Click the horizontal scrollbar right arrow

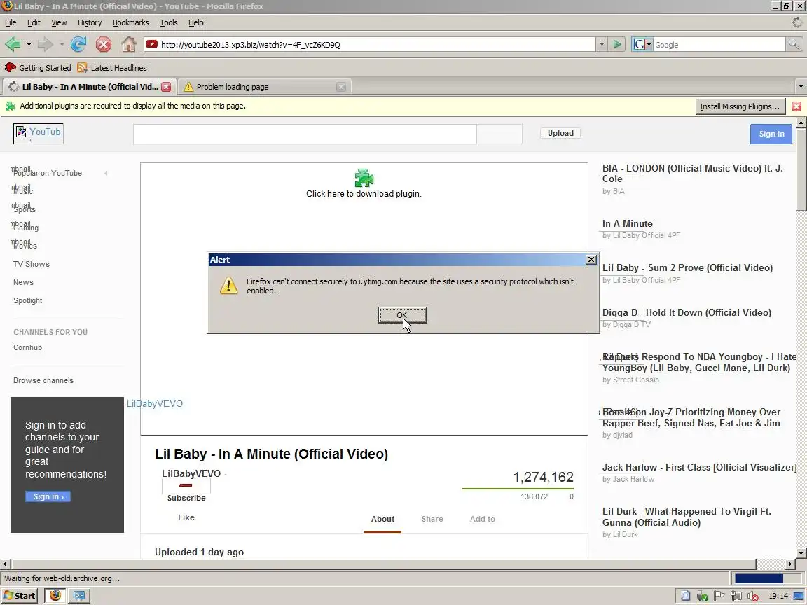pos(790,564)
